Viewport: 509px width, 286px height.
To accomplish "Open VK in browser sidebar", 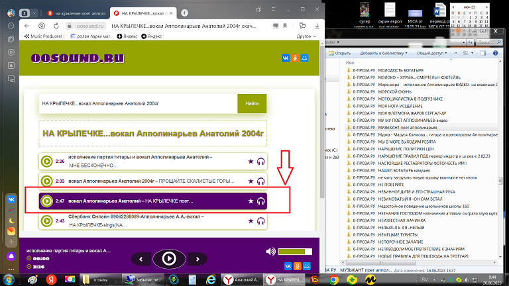I will coord(11,199).
